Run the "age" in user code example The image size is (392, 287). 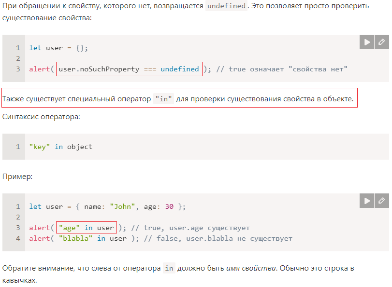(x=367, y=201)
